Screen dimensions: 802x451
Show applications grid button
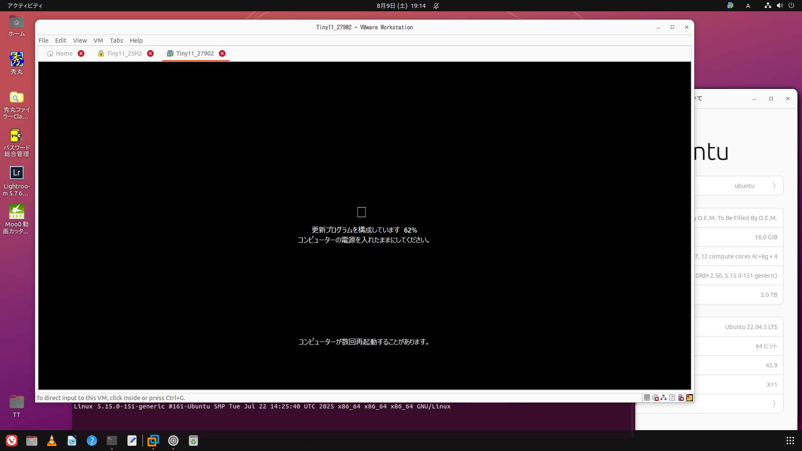pyautogui.click(x=790, y=441)
